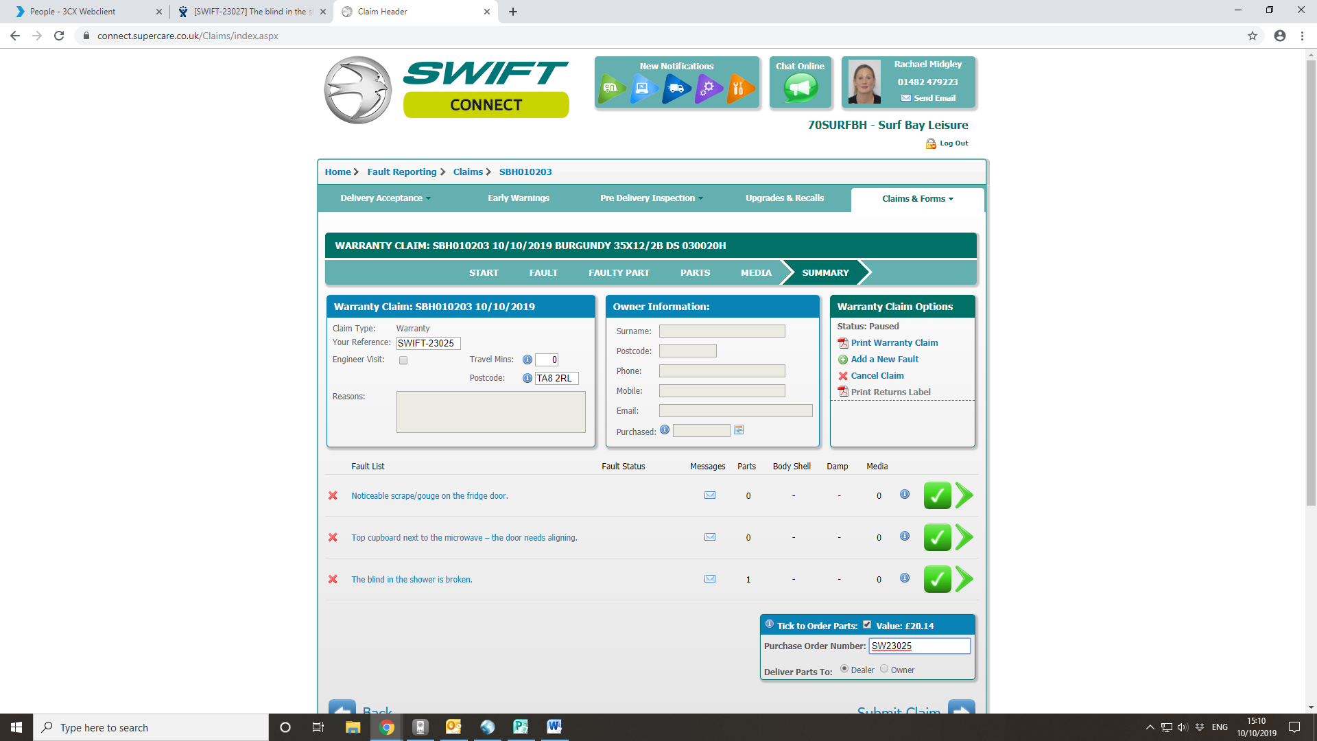Click the green Chat Online megaphone icon
Image resolution: width=1317 pixels, height=741 pixels.
click(x=800, y=88)
